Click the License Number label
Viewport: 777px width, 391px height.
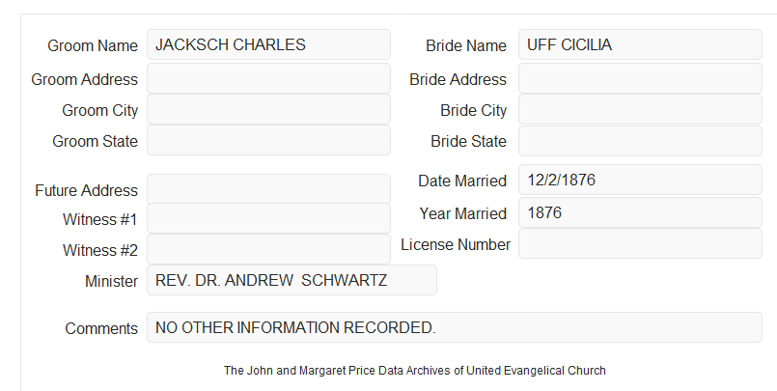tap(456, 244)
